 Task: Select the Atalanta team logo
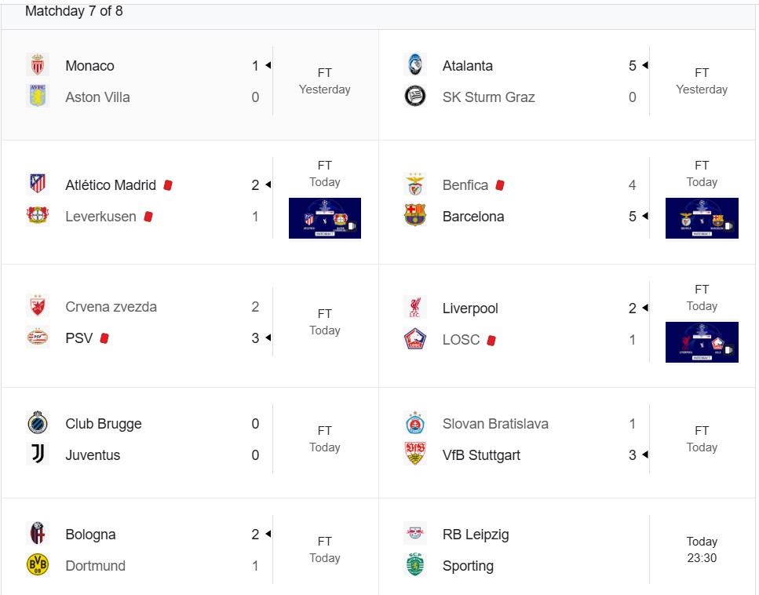click(415, 65)
